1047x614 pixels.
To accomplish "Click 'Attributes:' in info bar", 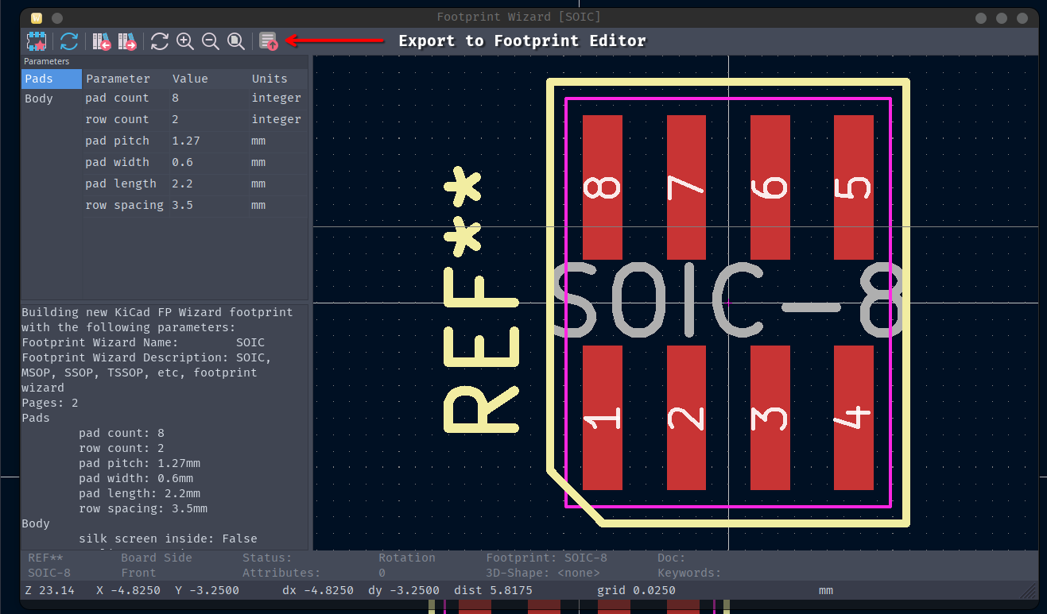I will [281, 573].
